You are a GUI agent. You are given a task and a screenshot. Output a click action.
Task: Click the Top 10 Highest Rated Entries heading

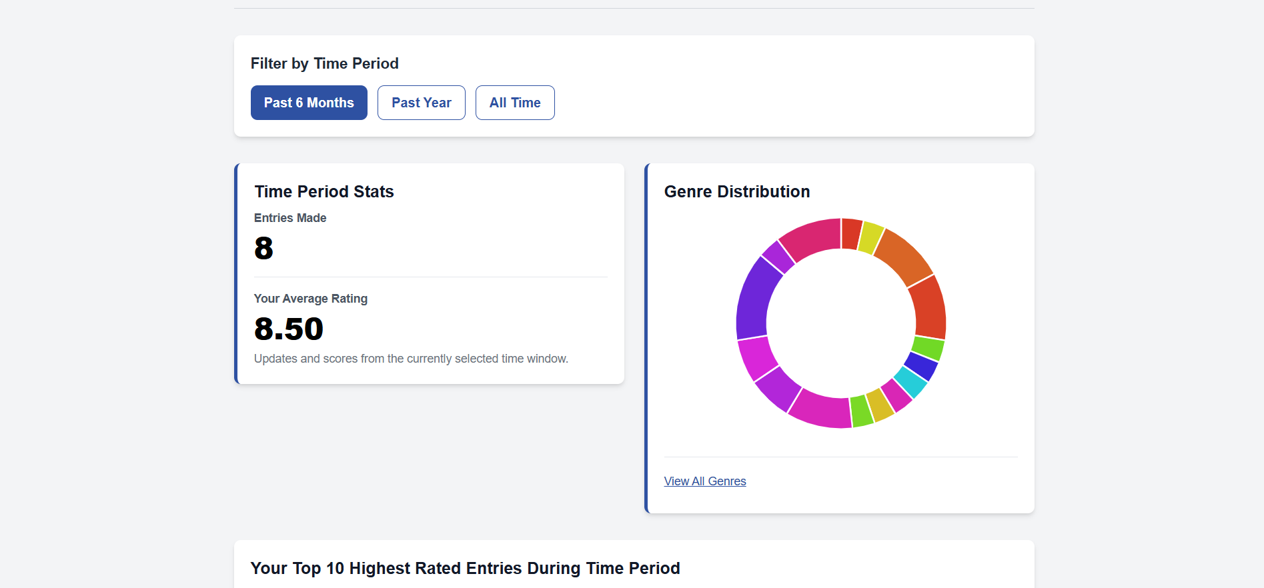(466, 568)
